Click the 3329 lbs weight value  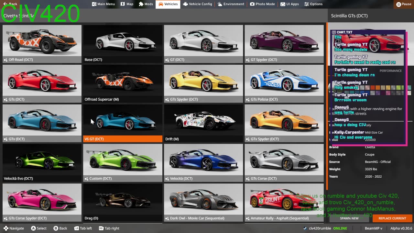pyautogui.click(x=371, y=169)
